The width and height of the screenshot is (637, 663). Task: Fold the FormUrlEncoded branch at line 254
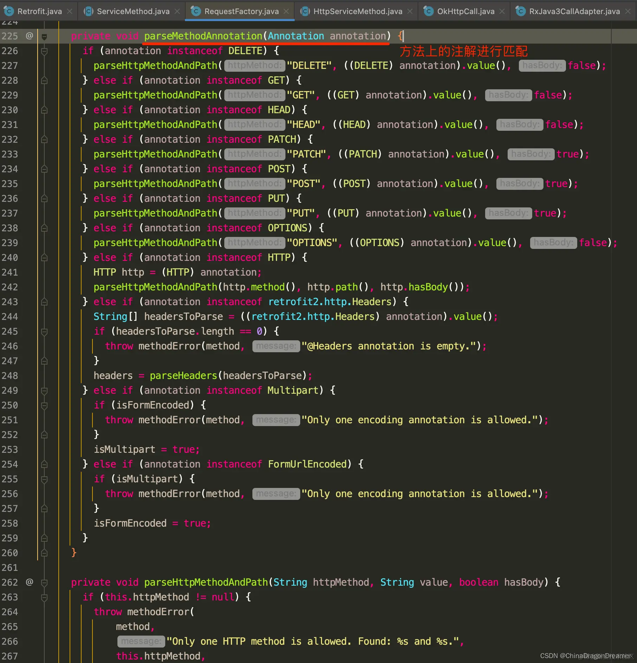coord(44,464)
